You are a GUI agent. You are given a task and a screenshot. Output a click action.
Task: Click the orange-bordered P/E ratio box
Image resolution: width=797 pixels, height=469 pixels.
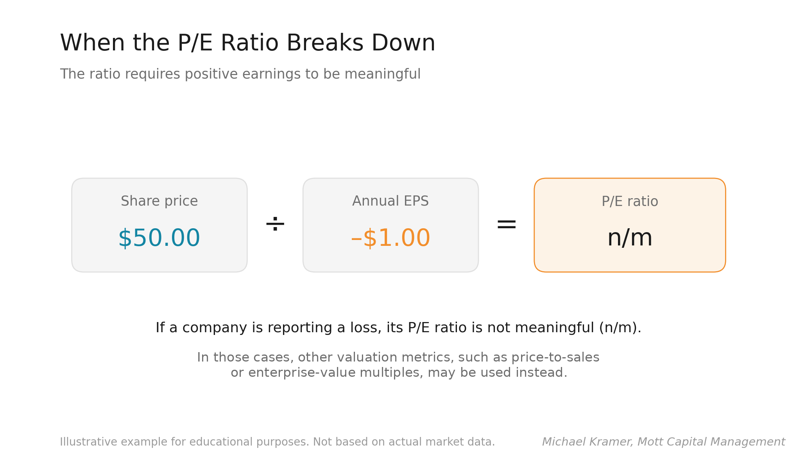630,225
